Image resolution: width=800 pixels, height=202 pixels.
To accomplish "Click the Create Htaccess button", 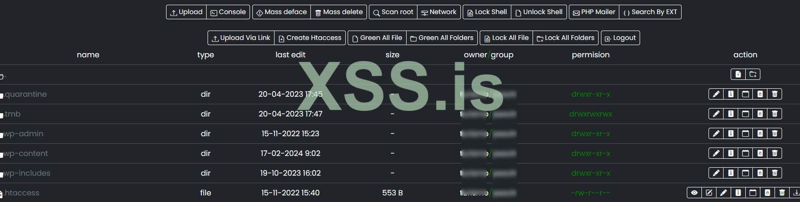I will [x=310, y=38].
